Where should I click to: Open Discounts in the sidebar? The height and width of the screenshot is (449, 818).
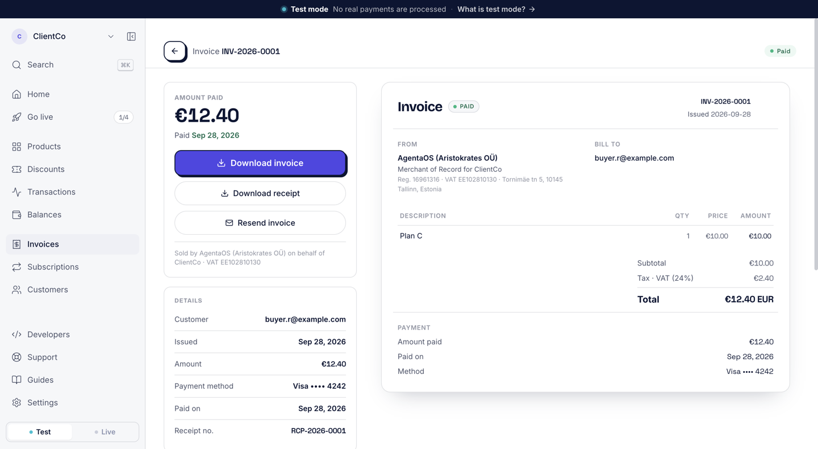(x=72, y=169)
